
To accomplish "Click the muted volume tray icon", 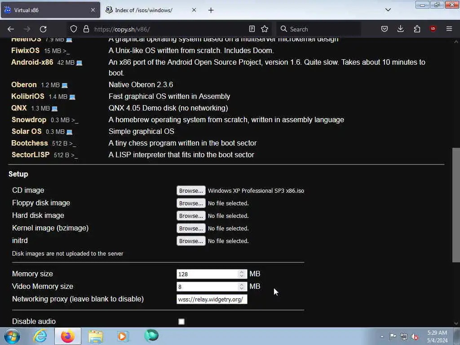I will point(415,336).
